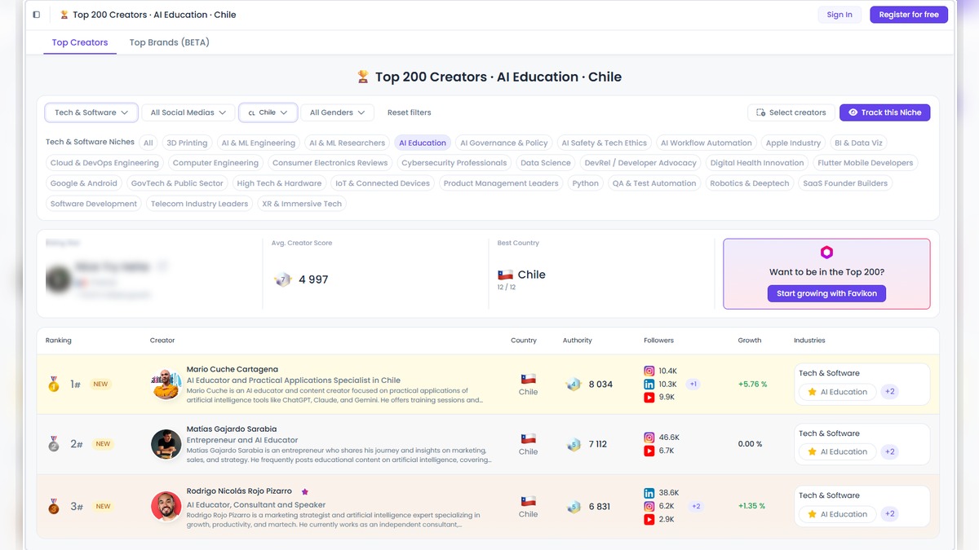
Task: Open Mario Cuche Cartagena's name link
Action: 233,369
